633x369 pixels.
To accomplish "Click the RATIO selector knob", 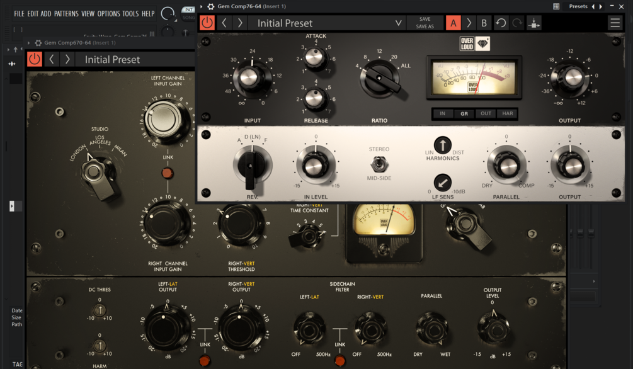I will [x=379, y=79].
